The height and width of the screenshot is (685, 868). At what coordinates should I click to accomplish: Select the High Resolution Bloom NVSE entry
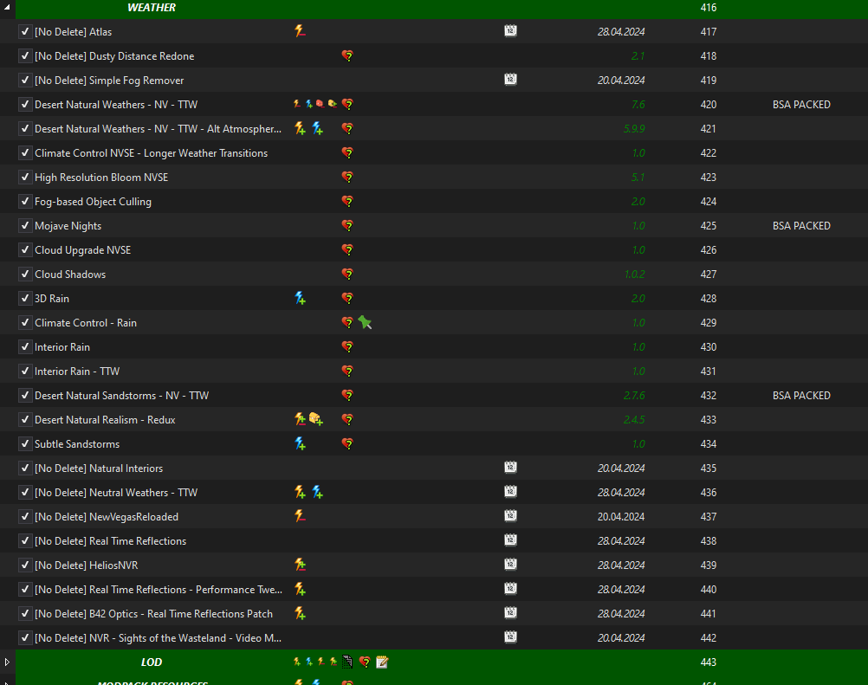coord(101,177)
